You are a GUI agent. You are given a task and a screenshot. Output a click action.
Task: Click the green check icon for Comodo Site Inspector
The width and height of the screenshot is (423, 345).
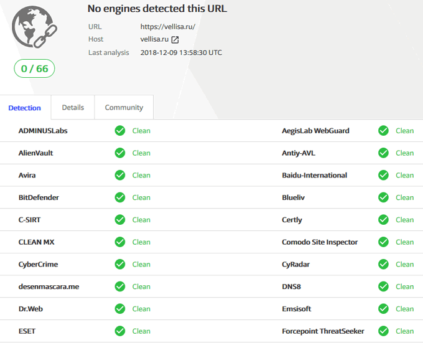coord(383,242)
